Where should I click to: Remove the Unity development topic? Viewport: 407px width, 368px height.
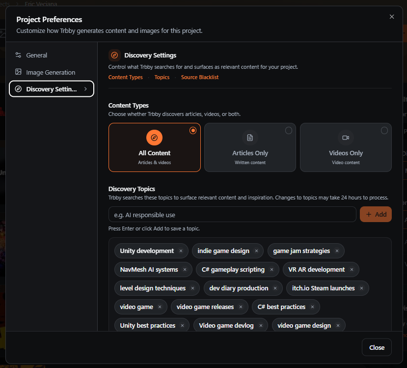tap(181, 251)
